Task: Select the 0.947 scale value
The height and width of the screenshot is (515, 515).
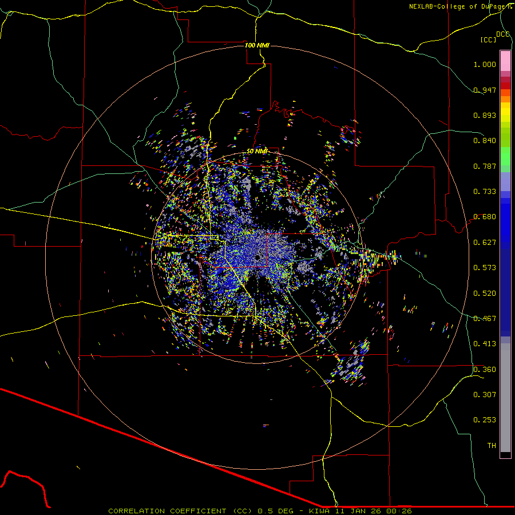Action: (485, 90)
